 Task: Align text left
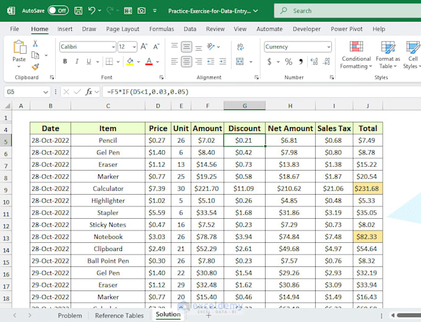point(174,62)
